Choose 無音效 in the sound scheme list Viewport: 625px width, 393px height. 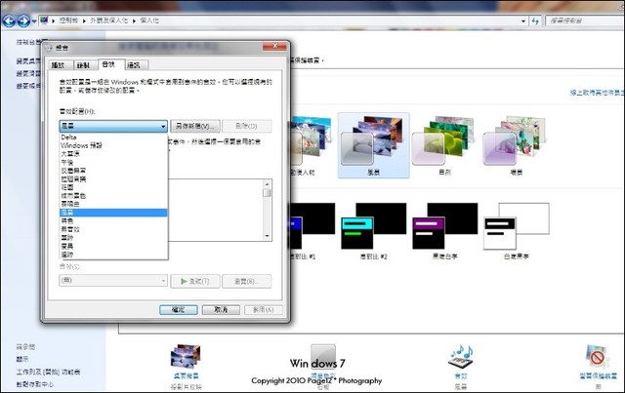point(113,229)
